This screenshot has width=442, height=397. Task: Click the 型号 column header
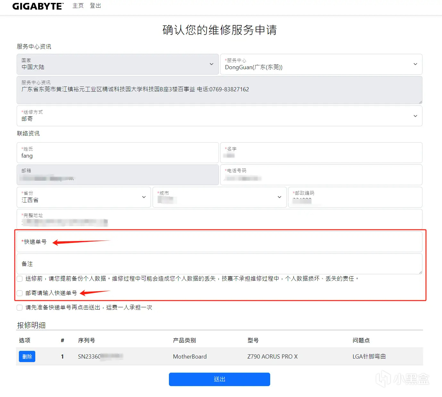pos(253,340)
